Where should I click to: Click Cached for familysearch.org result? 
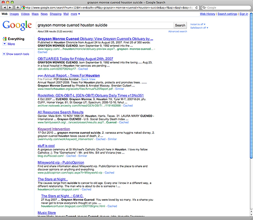(x=124, y=122)
